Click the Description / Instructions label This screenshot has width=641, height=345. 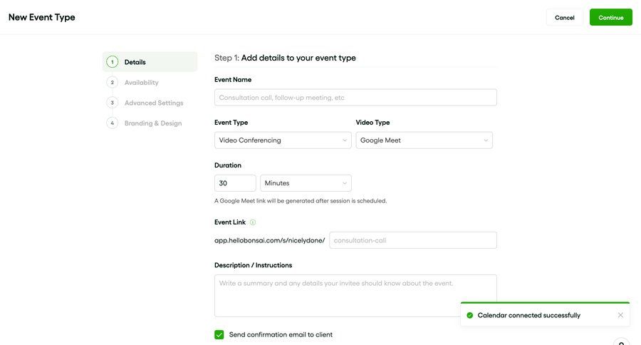pyautogui.click(x=253, y=265)
